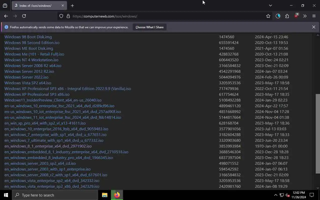This screenshot has height=200, width=320.
Task: Select the Index of /isos/windows/ tab
Action: 39,5
